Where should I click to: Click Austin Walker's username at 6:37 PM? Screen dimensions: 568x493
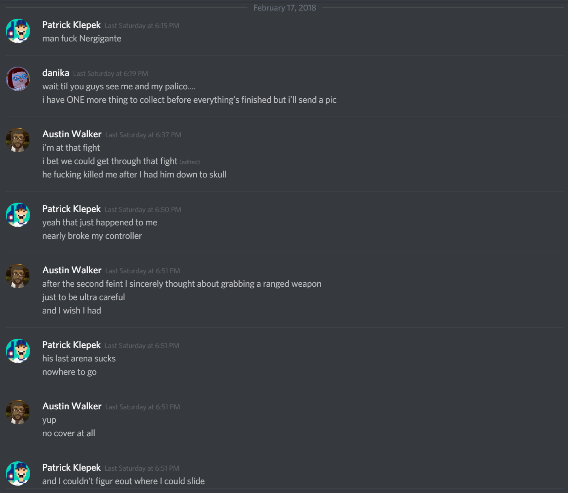(x=72, y=134)
